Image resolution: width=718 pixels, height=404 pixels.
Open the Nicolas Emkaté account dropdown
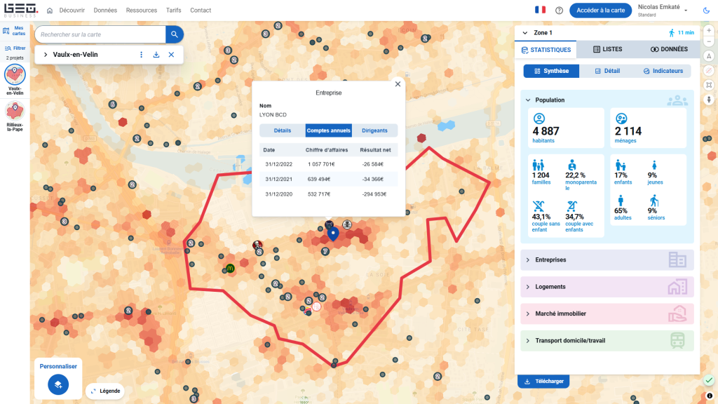[685, 11]
